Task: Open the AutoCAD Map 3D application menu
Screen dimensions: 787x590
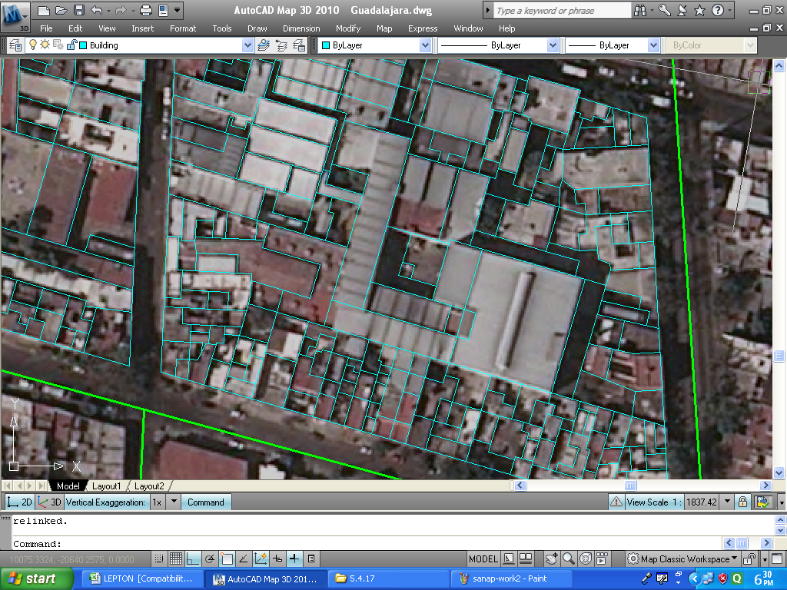Action: coord(15,16)
